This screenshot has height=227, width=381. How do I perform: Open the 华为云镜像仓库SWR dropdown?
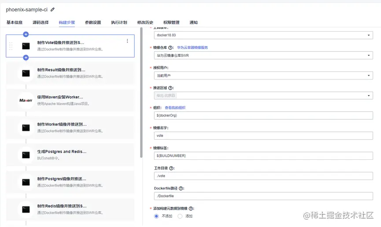pos(263,55)
